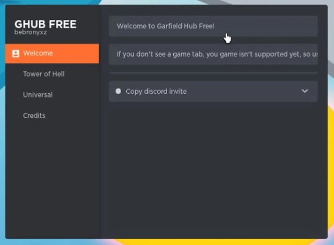Viewport: 334px width, 245px height.
Task: Click the empty content area below discord invite
Action: (213, 168)
